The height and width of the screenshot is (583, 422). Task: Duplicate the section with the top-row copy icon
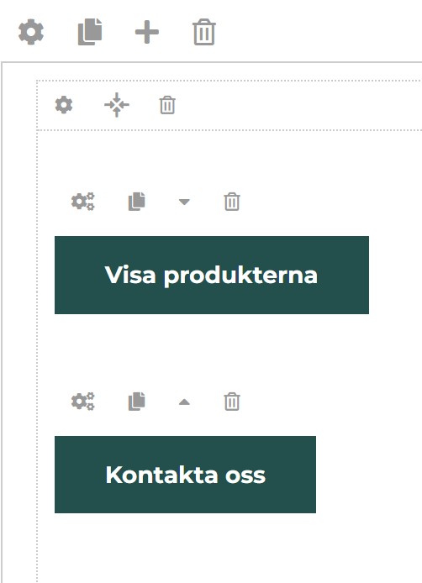tap(90, 32)
